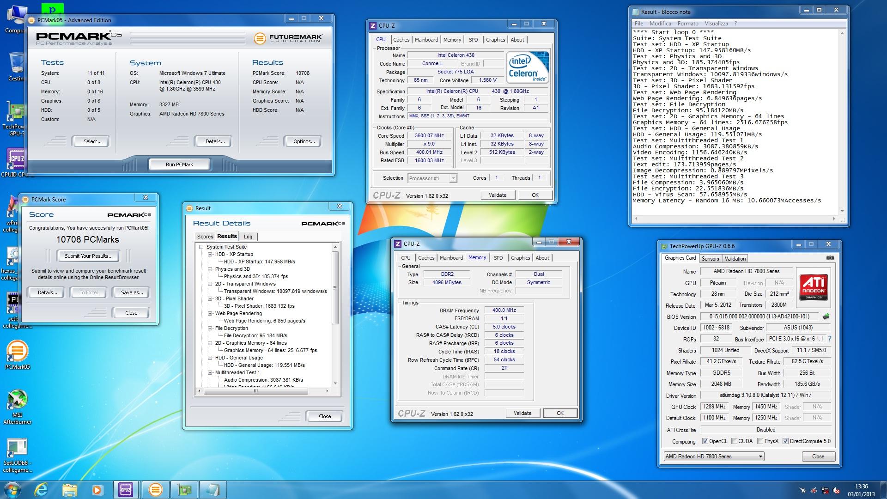Click the Select... button under Tests
Viewport: 887px width, 499px height.
(92, 141)
